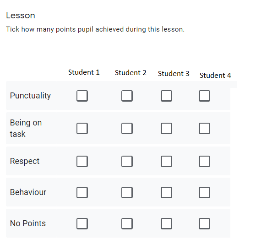Check Being on task for Student 4
The image size is (261, 239).
pyautogui.click(x=204, y=128)
